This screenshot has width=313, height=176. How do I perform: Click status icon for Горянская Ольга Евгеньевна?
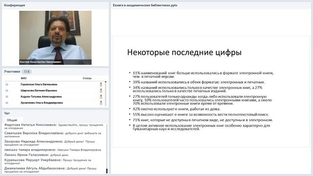click(x=101, y=85)
